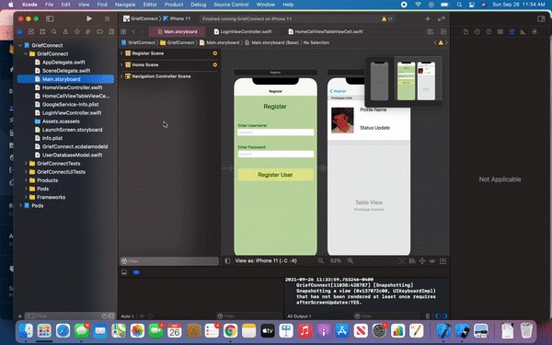Show the Identity inspector icon

tap(500, 31)
